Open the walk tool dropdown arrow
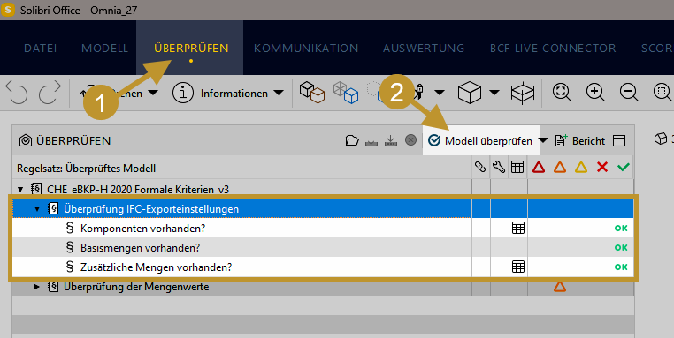Image resolution: width=674 pixels, height=338 pixels. [440, 93]
